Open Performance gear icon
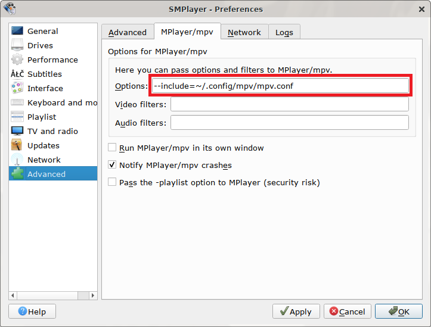 pos(17,60)
